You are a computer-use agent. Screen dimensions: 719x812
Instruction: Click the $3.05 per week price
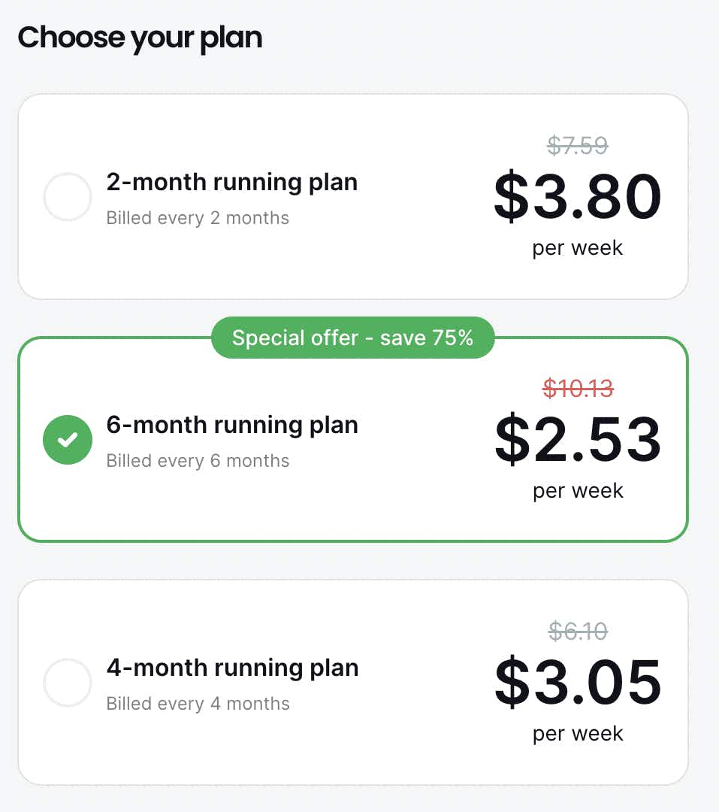point(577,683)
